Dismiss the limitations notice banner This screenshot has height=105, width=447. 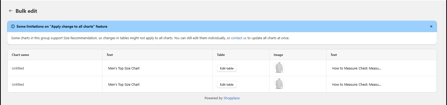coord(431,26)
